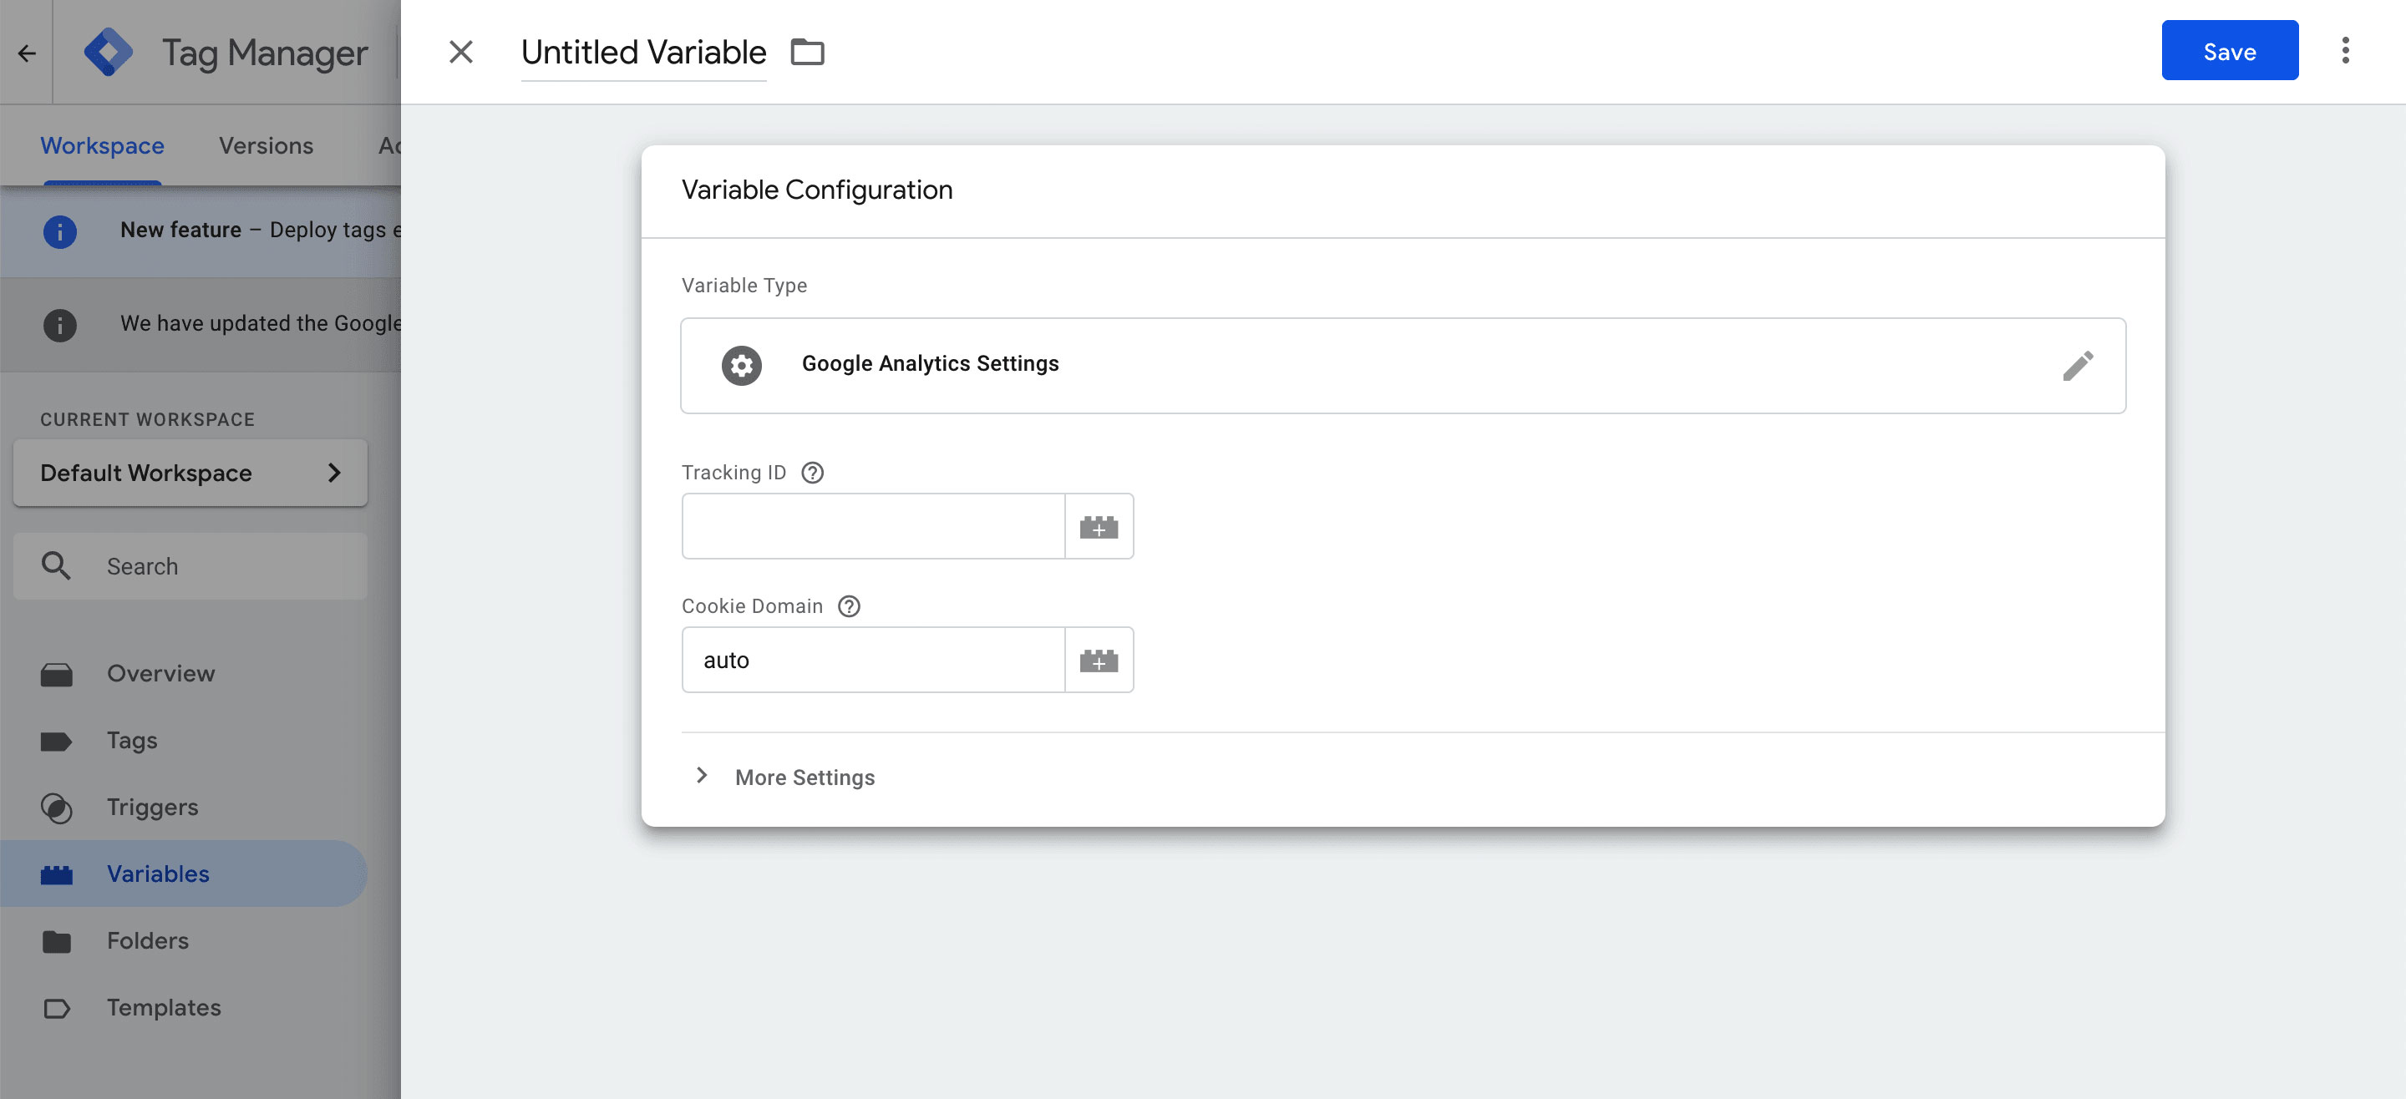Insert variable with Tracking ID brick icon
2406x1099 pixels.
pos(1099,527)
